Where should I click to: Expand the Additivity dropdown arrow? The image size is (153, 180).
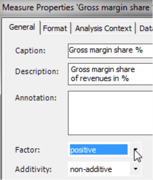tap(136, 169)
